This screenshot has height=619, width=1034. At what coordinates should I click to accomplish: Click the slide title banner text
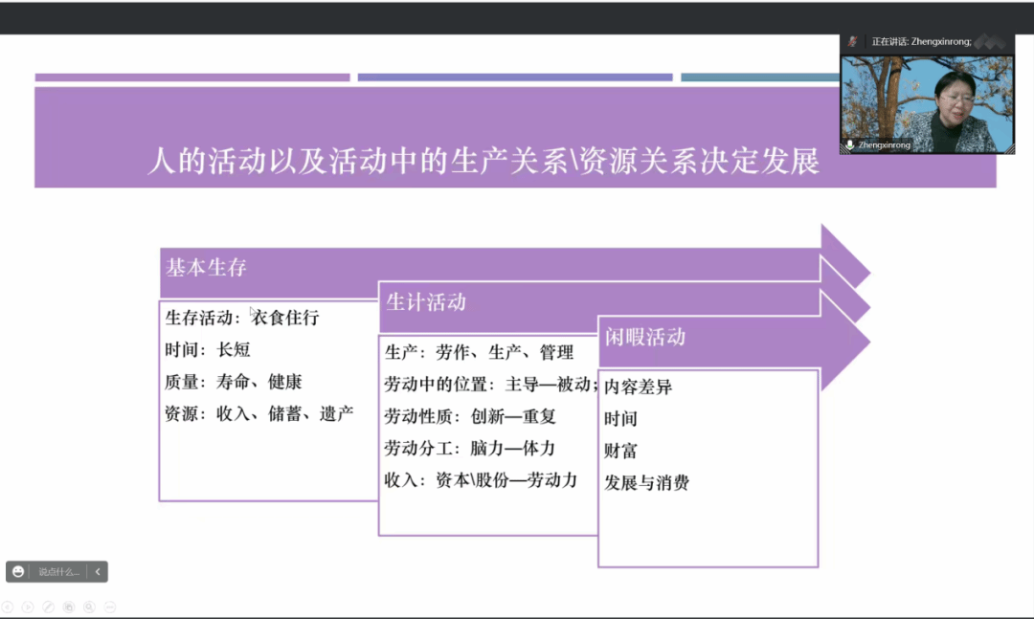(483, 161)
